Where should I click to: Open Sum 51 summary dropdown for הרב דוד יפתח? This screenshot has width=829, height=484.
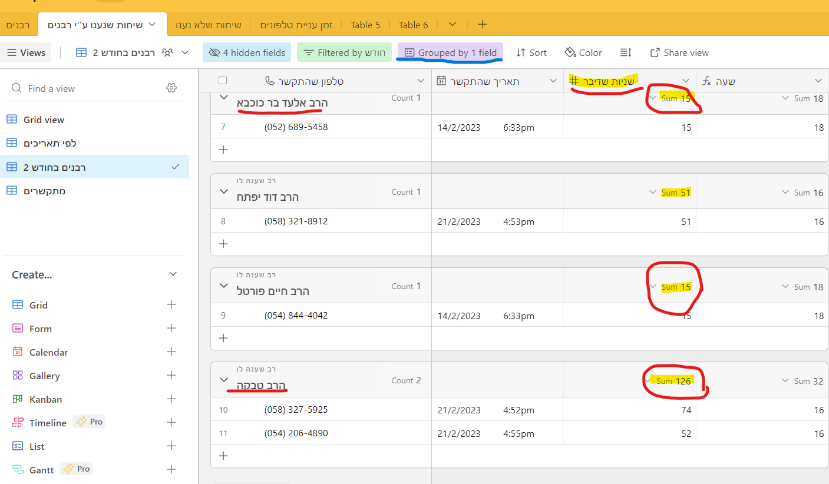pyautogui.click(x=670, y=193)
